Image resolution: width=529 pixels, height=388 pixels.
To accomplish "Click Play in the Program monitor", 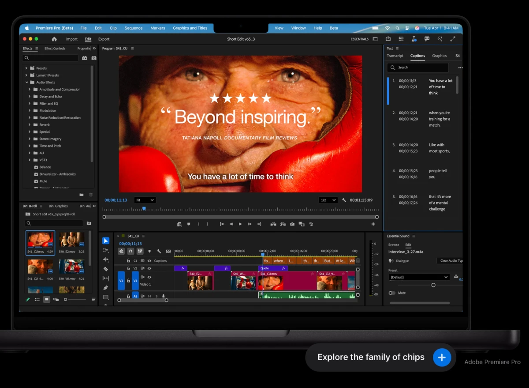I will [240, 224].
